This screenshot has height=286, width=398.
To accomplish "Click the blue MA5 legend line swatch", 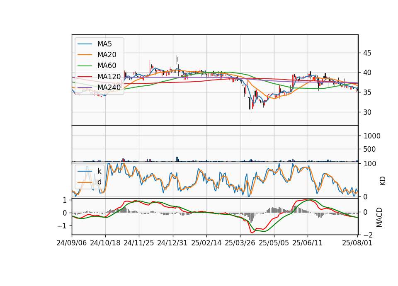I will click(x=85, y=44).
